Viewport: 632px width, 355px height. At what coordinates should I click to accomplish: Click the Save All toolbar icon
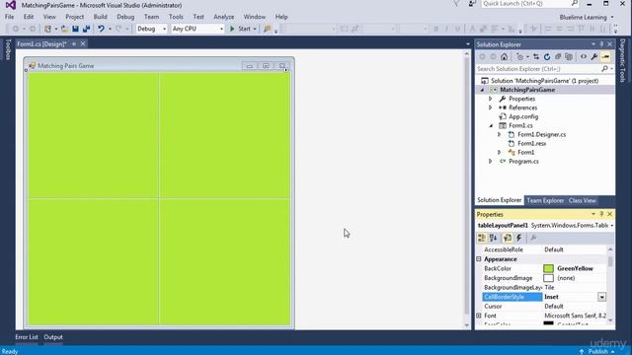pos(86,29)
